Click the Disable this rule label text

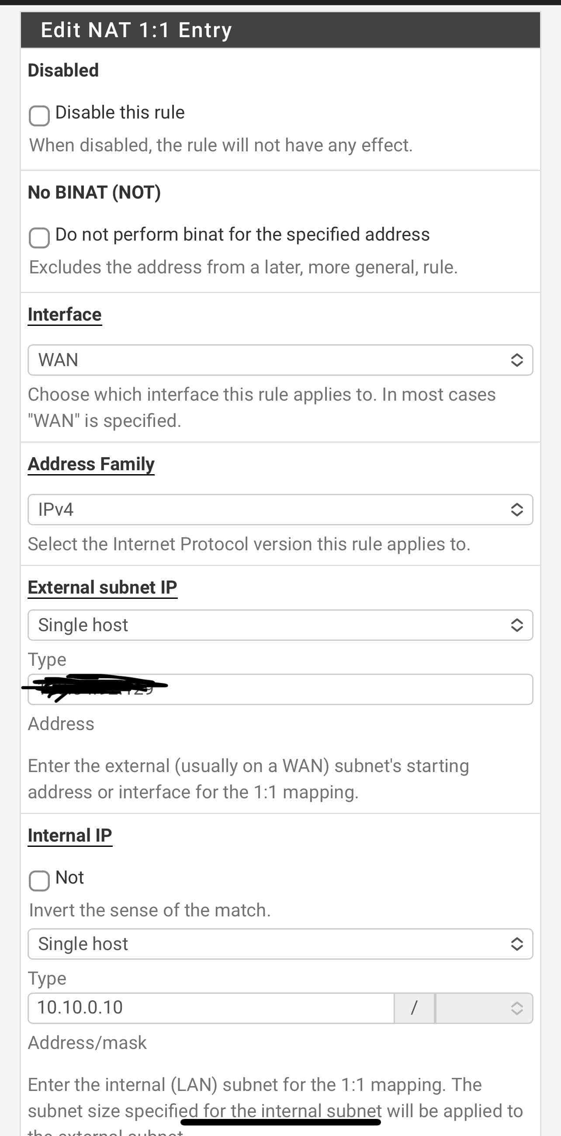(x=120, y=112)
